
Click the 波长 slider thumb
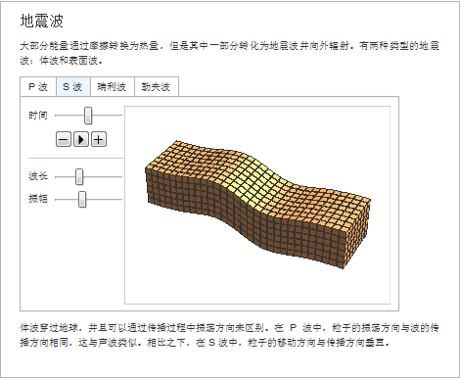click(79, 176)
